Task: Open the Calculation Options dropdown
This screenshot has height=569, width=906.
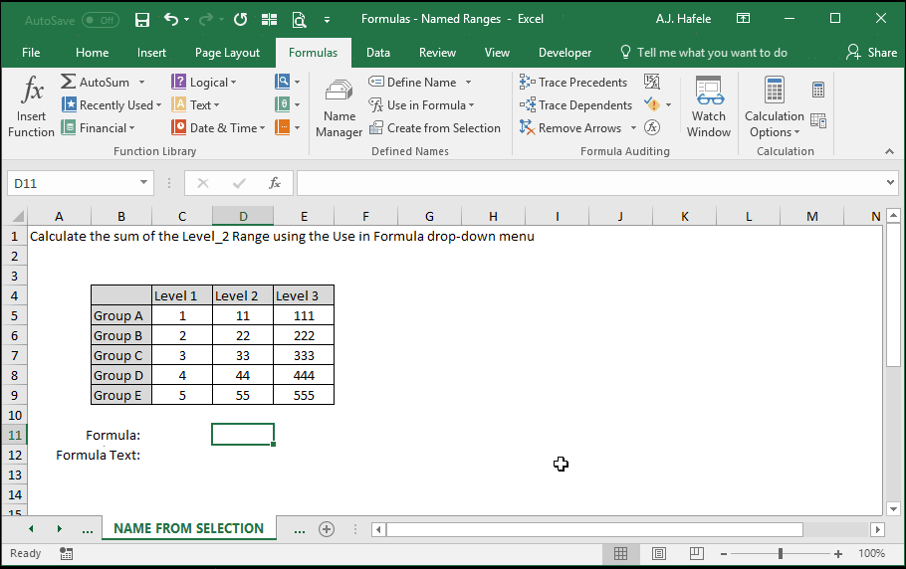Action: coord(775,107)
